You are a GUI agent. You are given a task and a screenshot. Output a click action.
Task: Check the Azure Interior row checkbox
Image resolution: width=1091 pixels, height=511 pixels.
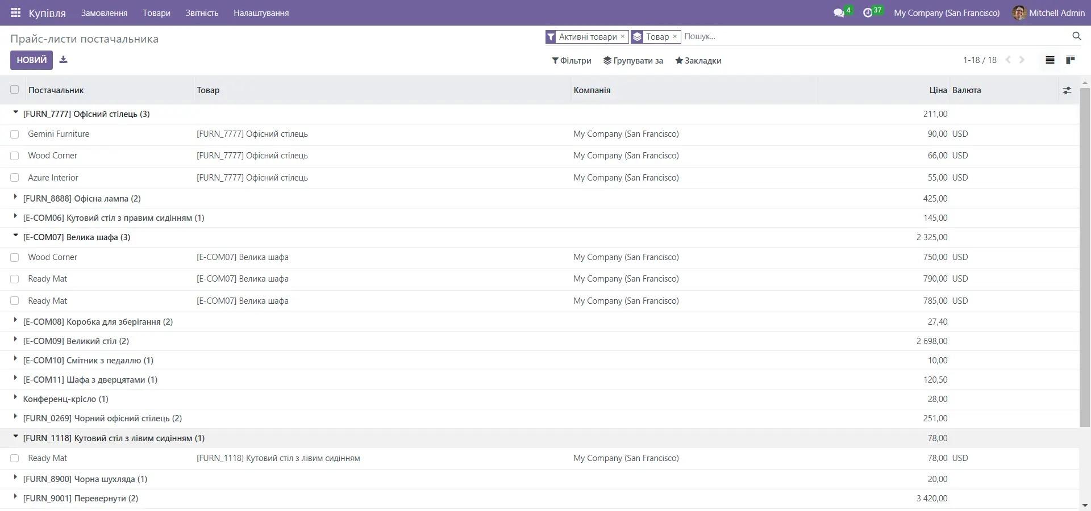[15, 178]
